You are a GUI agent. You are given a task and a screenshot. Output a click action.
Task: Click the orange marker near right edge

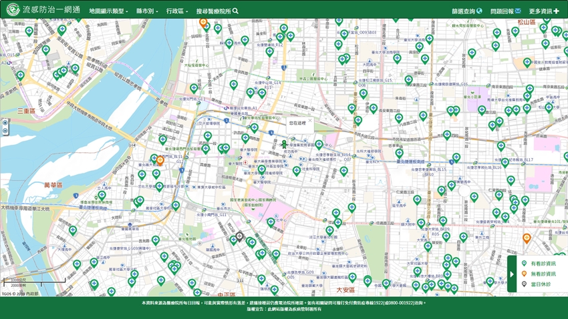527,238
